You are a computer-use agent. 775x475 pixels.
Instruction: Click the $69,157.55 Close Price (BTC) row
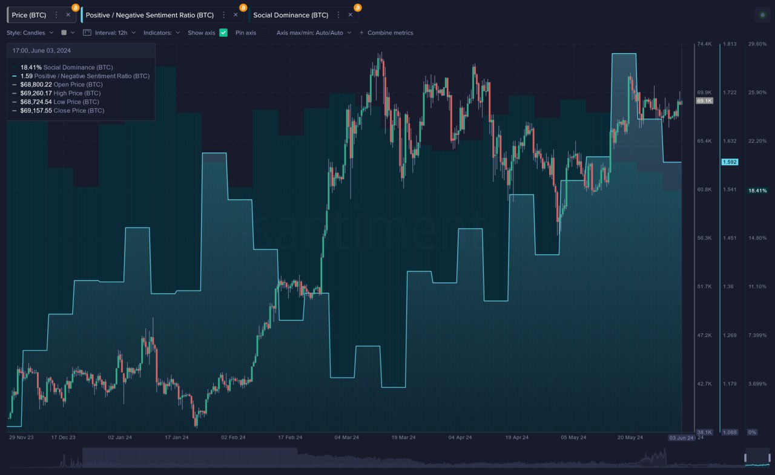[58, 111]
